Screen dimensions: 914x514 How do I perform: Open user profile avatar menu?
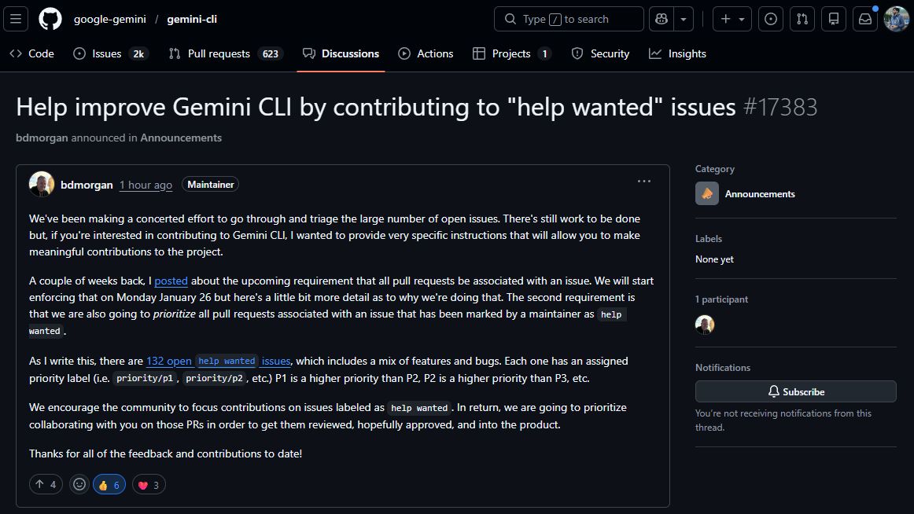[897, 19]
